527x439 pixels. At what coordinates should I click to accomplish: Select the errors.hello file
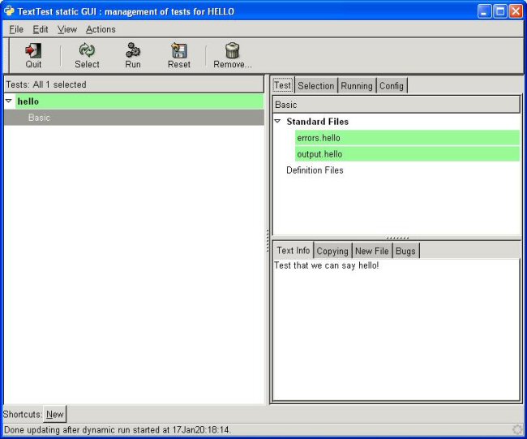[407, 138]
